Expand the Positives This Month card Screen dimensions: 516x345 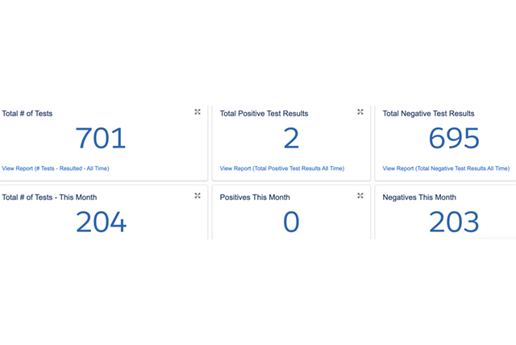click(x=360, y=196)
